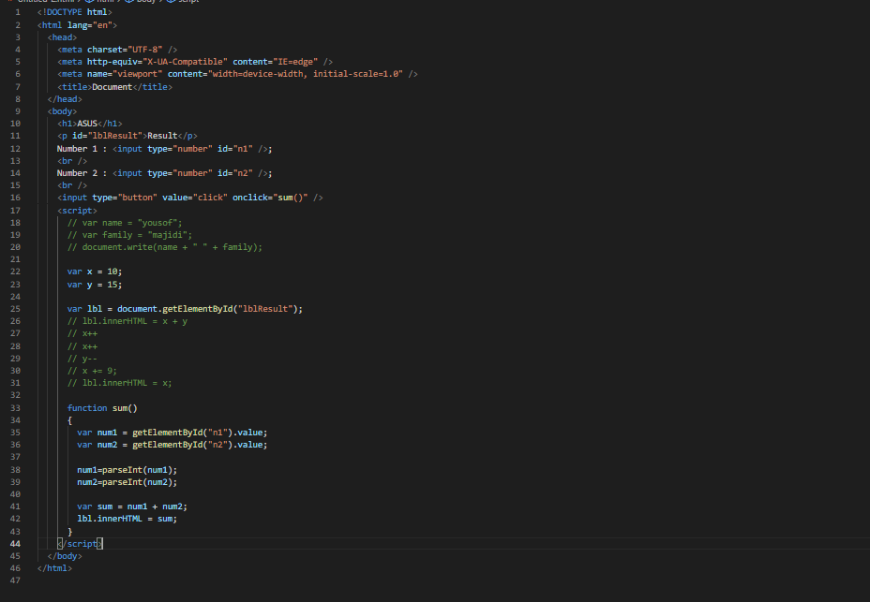The width and height of the screenshot is (870, 602).
Task: Click line number 17 in the gutter
Action: coord(17,211)
